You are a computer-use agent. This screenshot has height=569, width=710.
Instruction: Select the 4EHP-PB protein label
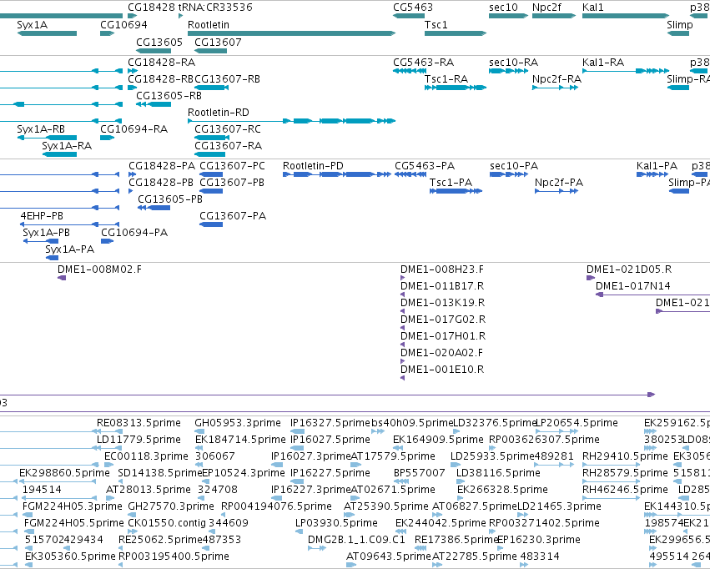pos(42,216)
